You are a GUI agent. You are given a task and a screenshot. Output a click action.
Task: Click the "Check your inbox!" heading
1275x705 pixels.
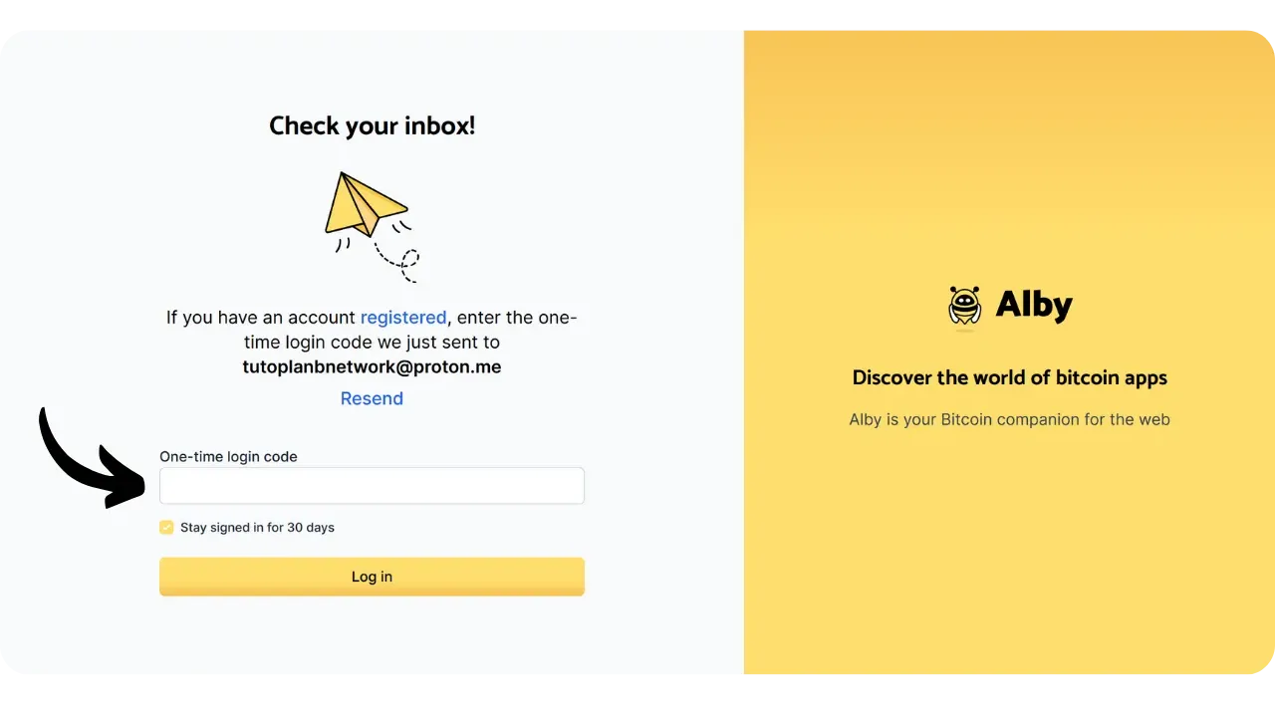pos(372,126)
